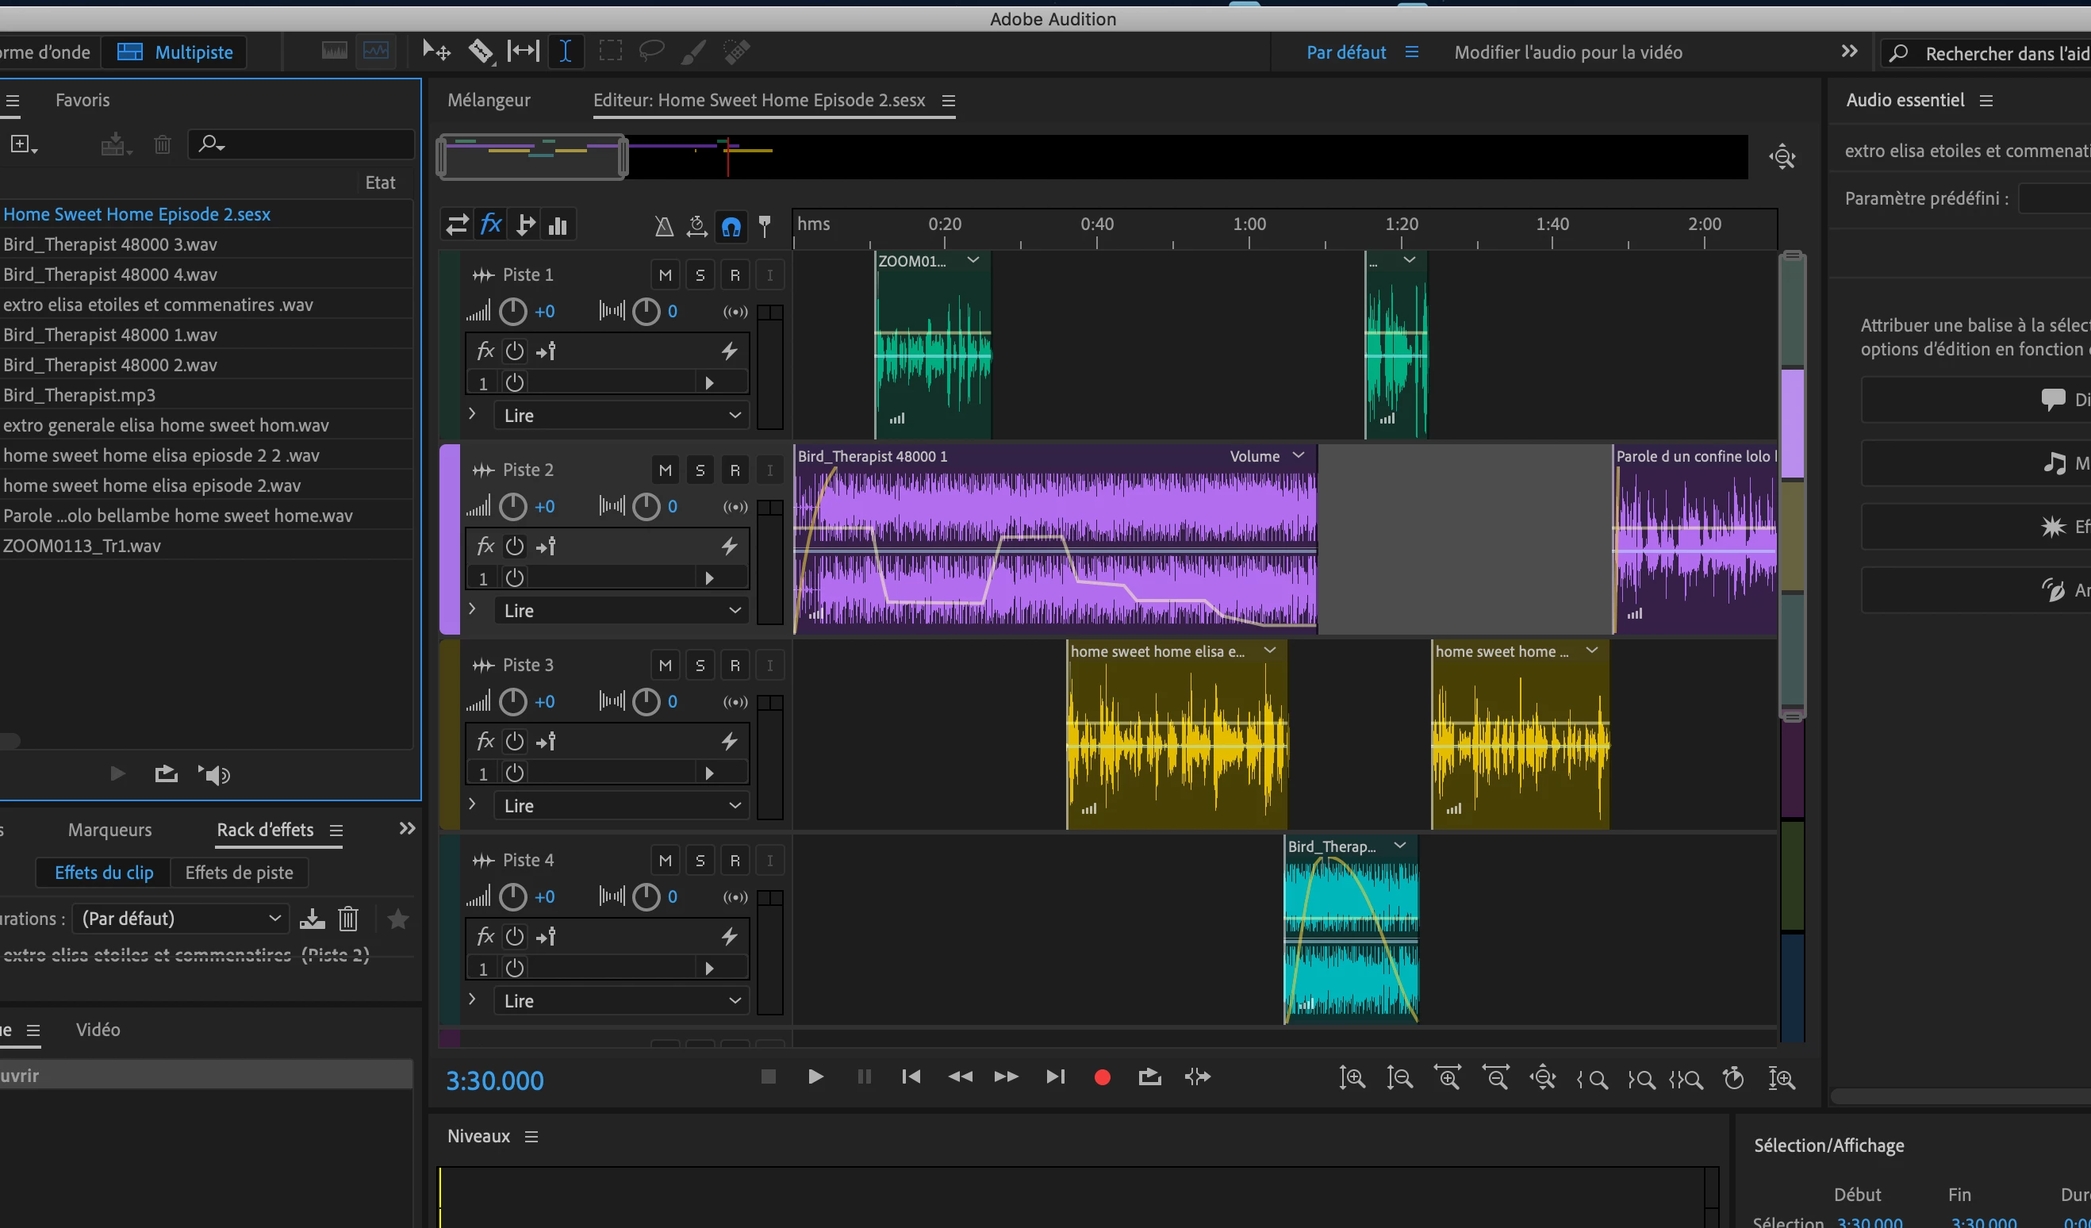Select ZOOM0113_Tr1.wav in file list

pyautogui.click(x=82, y=546)
